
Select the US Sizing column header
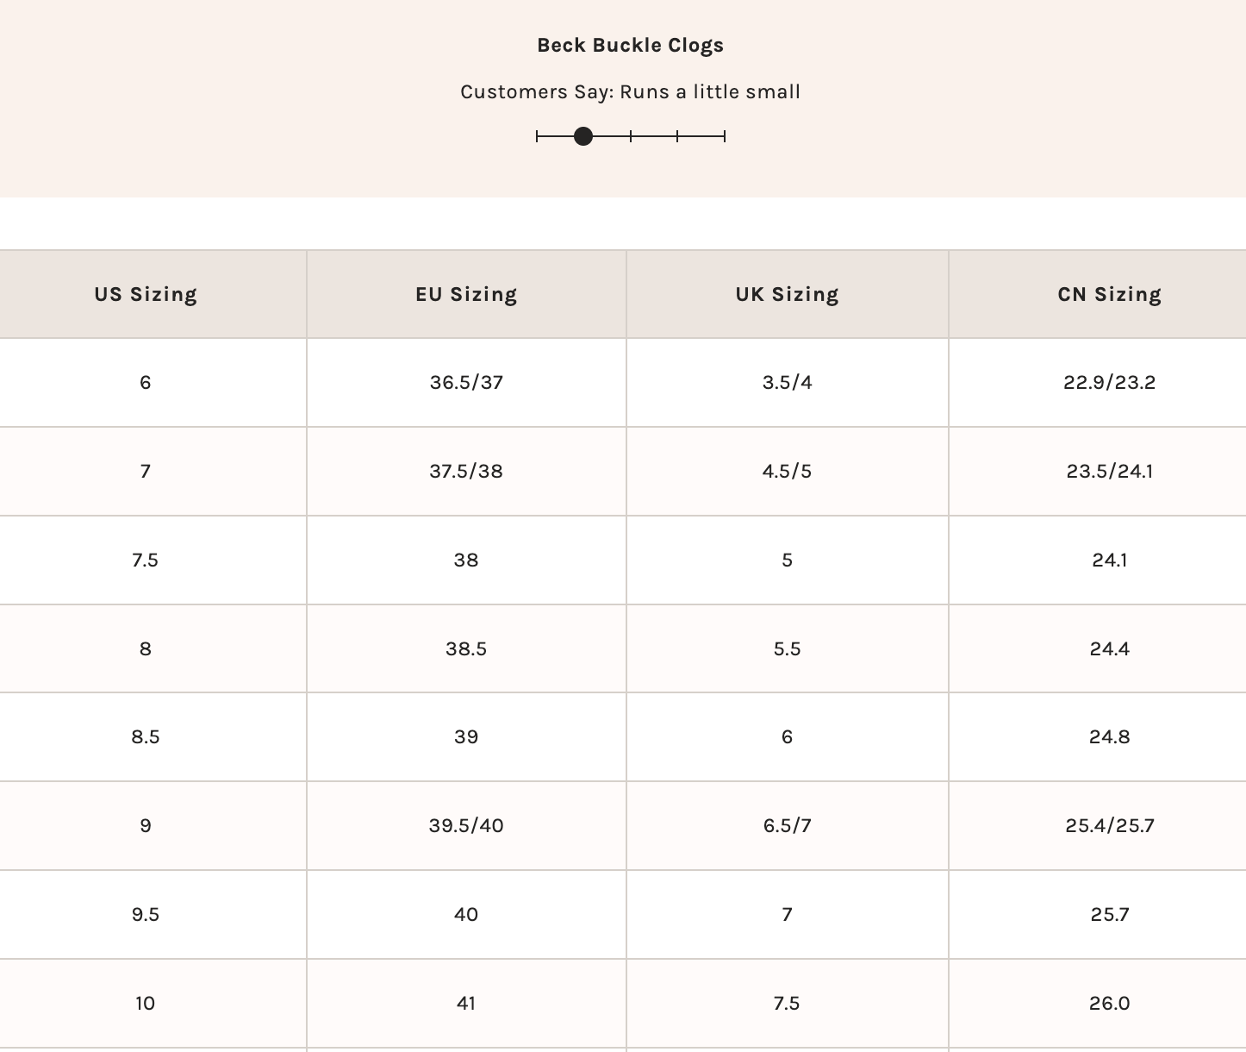[146, 295]
